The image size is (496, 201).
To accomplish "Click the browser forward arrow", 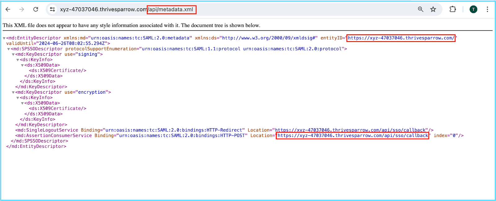I will click(22, 9).
